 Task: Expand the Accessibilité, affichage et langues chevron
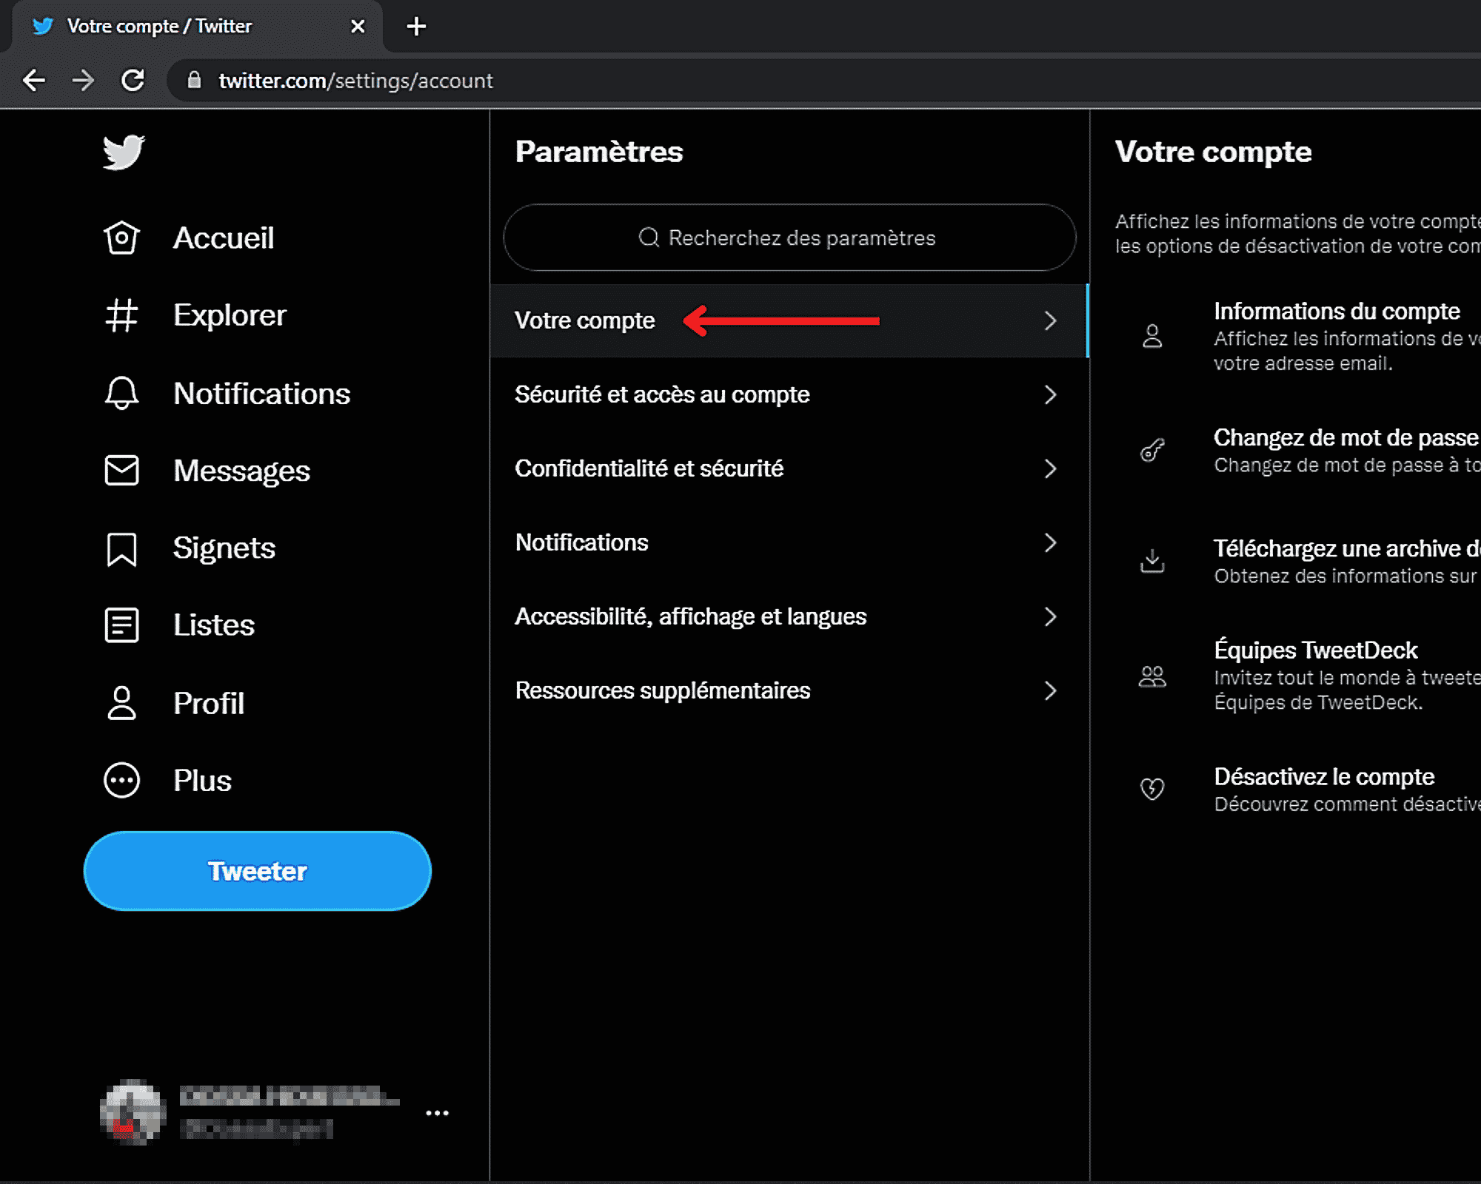[x=1050, y=616]
